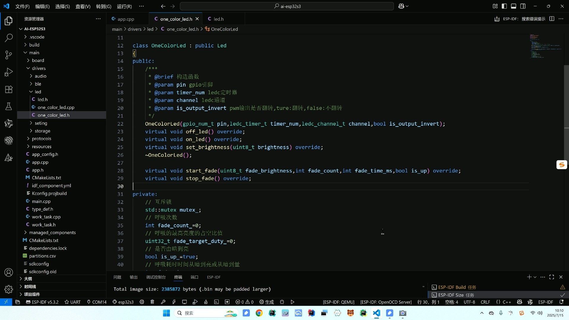
Task: Click ESP-IDF monitor device icon
Action: click(184, 302)
